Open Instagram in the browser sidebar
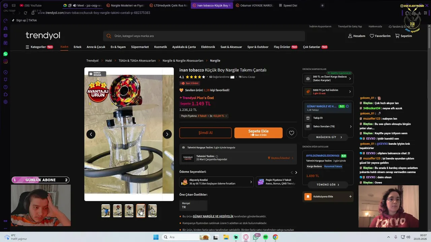 (5, 62)
